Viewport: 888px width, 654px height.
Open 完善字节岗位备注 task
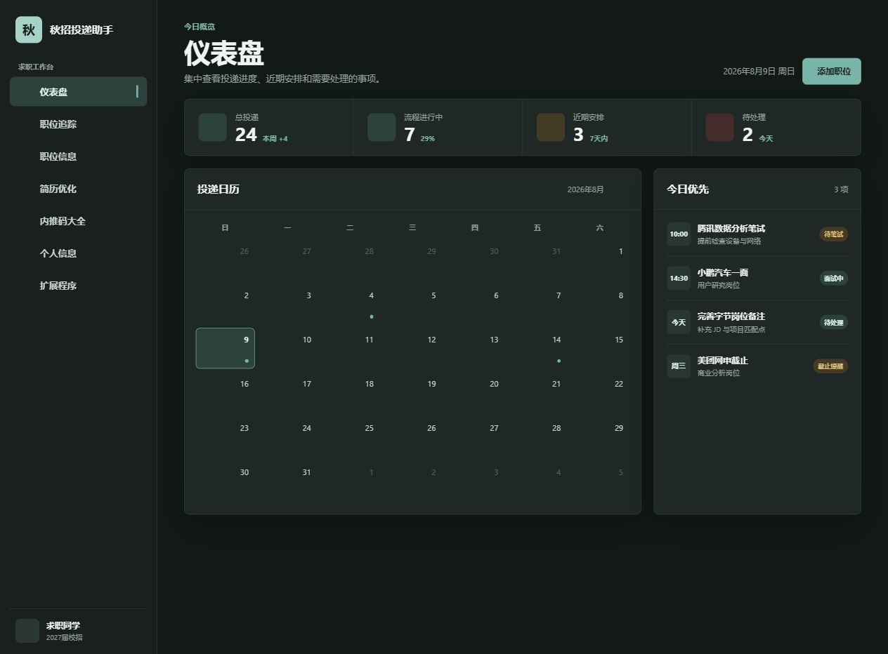point(757,323)
